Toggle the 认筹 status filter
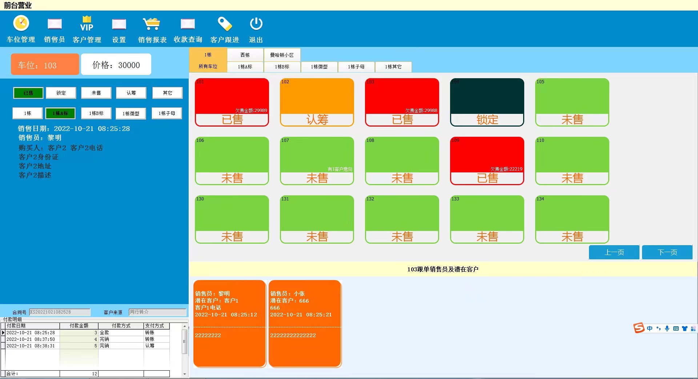 tap(131, 93)
